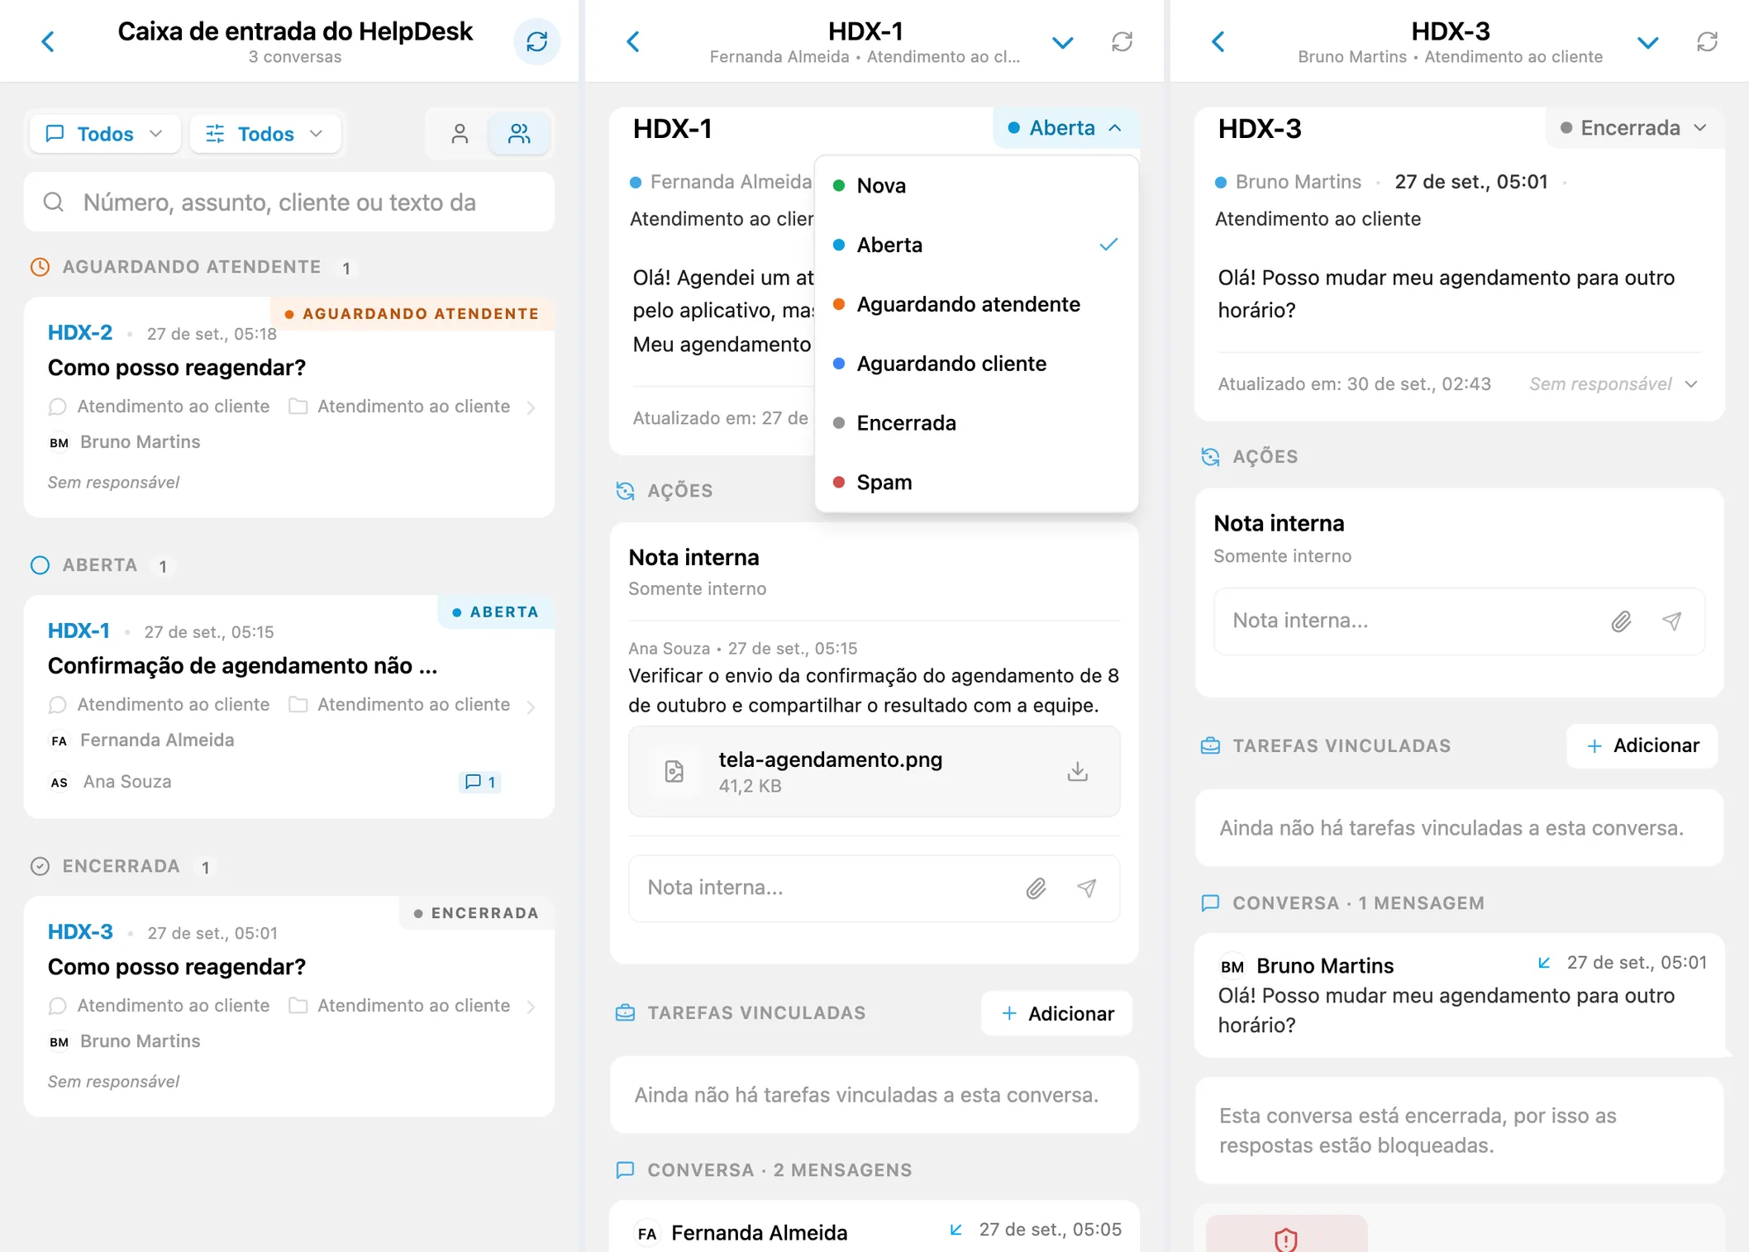Viewport: 1749px width, 1252px height.
Task: Collapse the Aberta status dropdown in HDX-1
Action: 1065,128
